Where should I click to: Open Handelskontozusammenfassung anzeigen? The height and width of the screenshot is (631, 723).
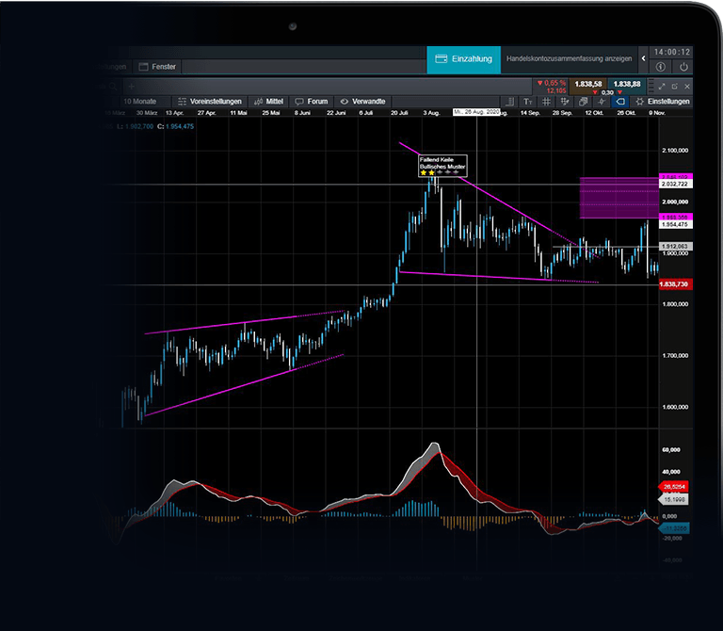tap(569, 59)
